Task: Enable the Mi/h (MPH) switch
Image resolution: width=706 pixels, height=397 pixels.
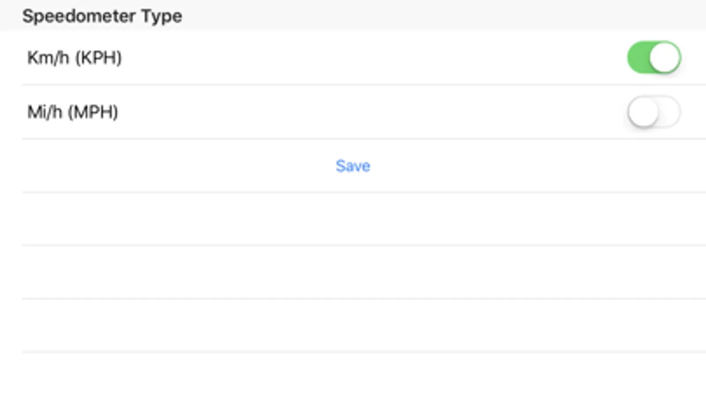Action: click(x=654, y=112)
